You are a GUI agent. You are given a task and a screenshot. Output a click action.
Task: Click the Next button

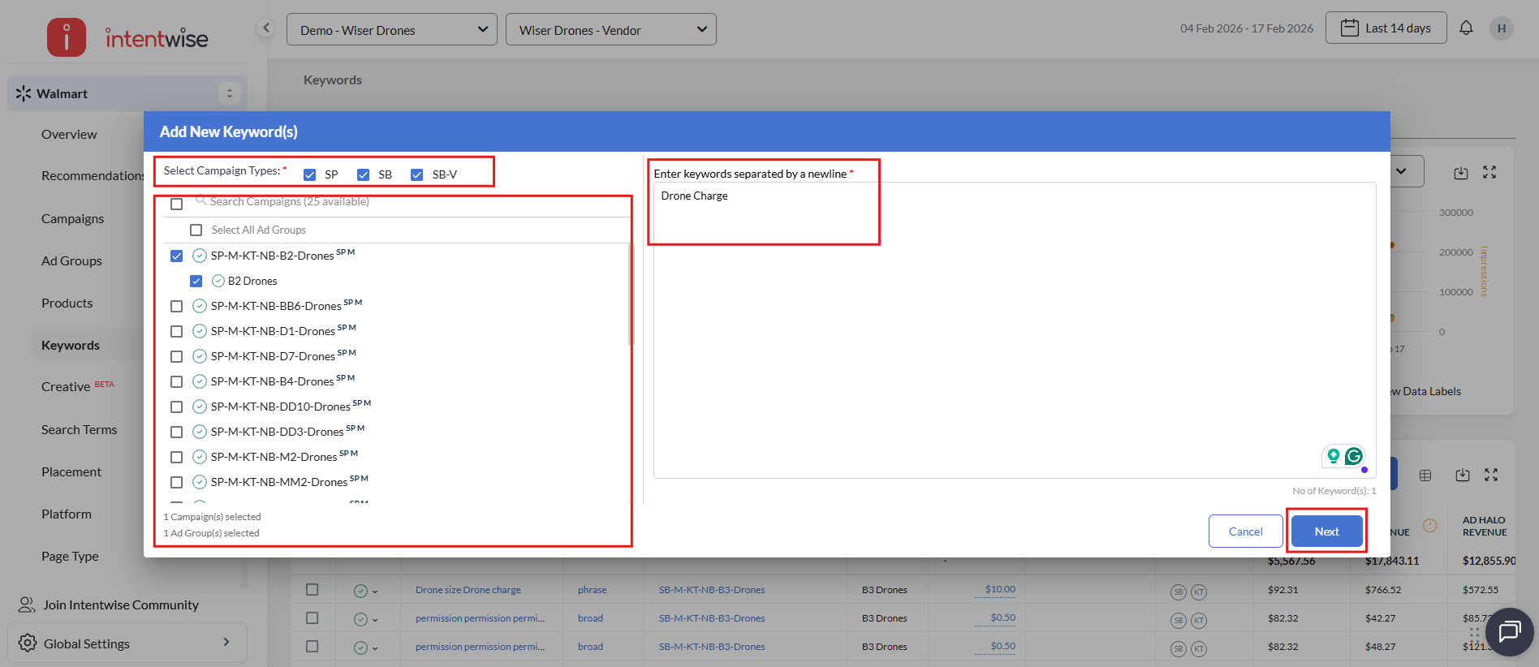pyautogui.click(x=1326, y=531)
